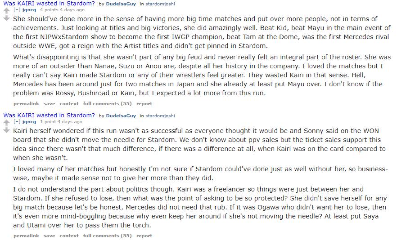Downvote the second jqncg comment
The height and width of the screenshot is (240, 397).
(x=6, y=130)
